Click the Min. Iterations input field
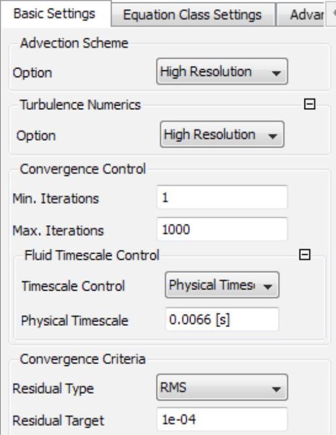The height and width of the screenshot is (435, 336). [x=222, y=197]
